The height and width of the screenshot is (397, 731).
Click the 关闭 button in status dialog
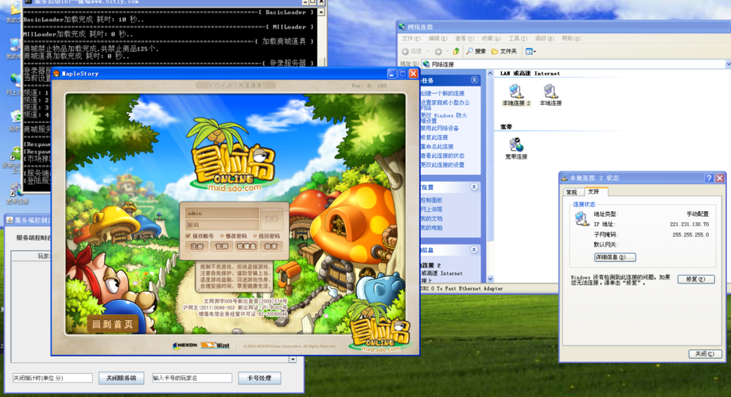(x=705, y=353)
